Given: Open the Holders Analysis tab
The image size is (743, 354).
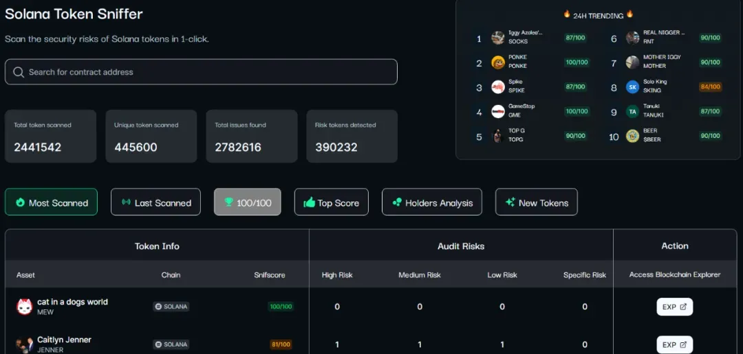Looking at the screenshot, I should click(x=432, y=202).
